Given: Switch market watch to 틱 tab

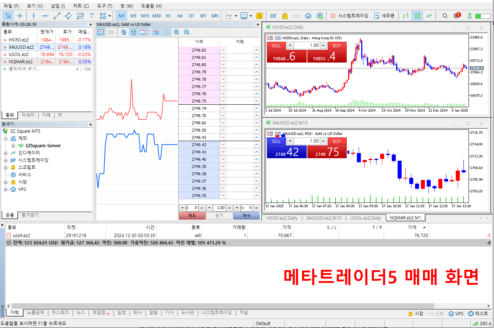Looking at the screenshot, I should click(x=60, y=115).
